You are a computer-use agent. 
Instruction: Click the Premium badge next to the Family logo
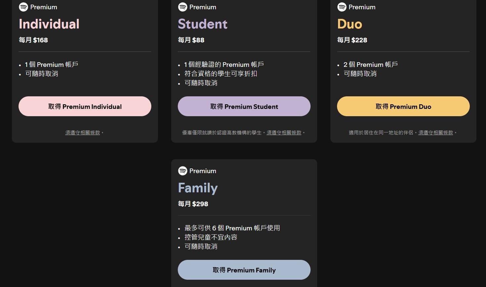203,171
